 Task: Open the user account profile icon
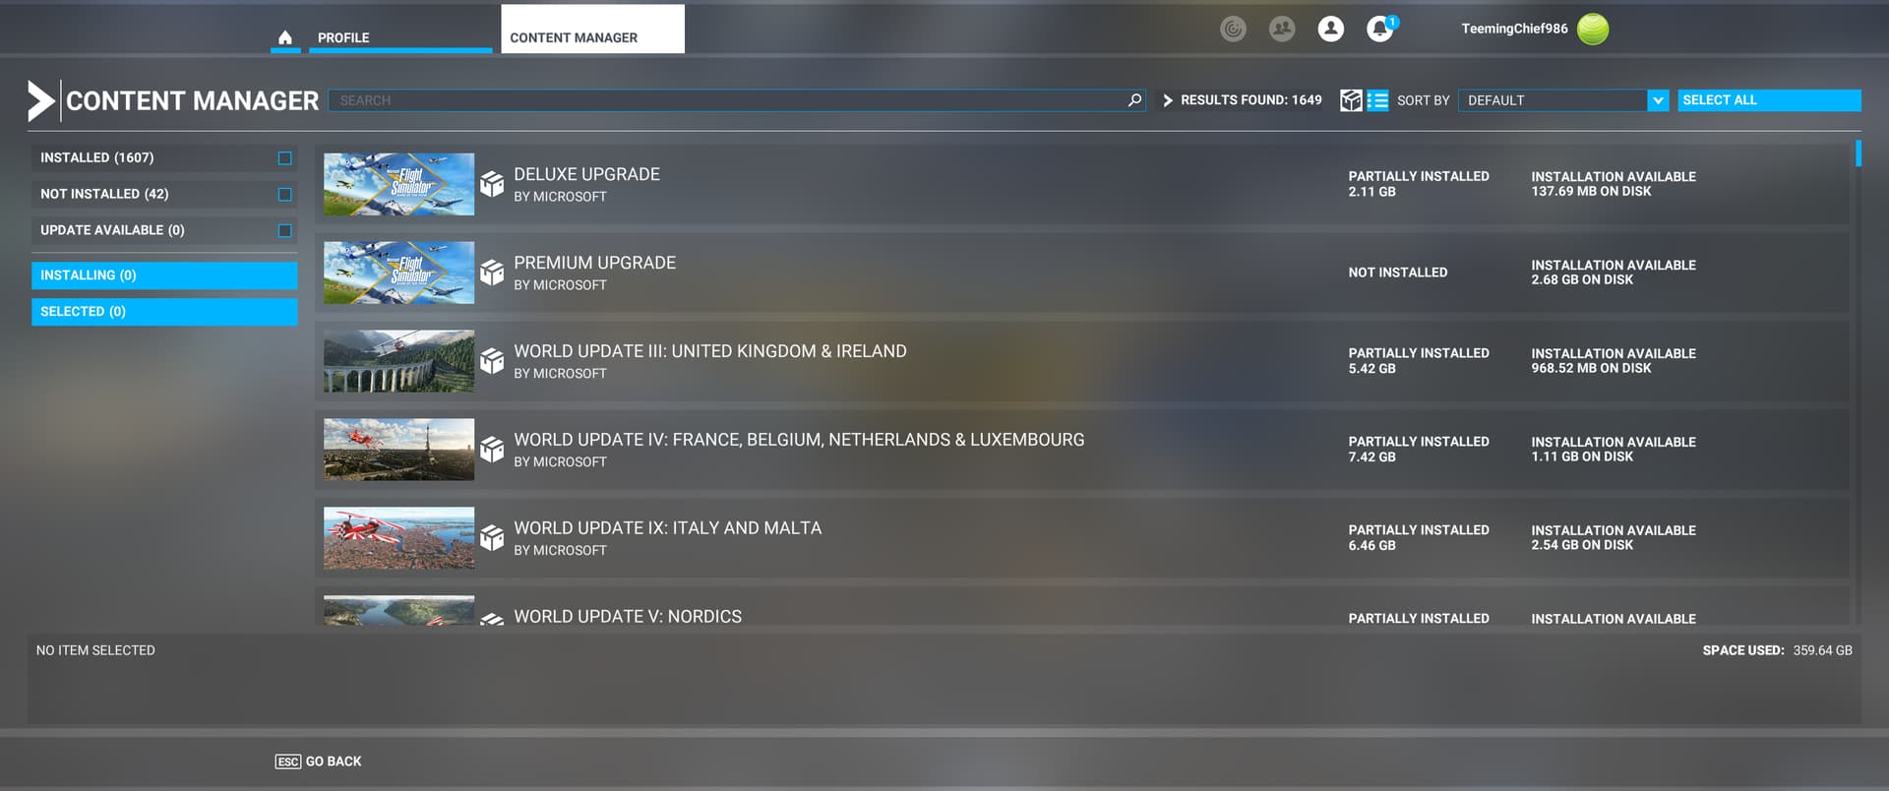(x=1331, y=29)
